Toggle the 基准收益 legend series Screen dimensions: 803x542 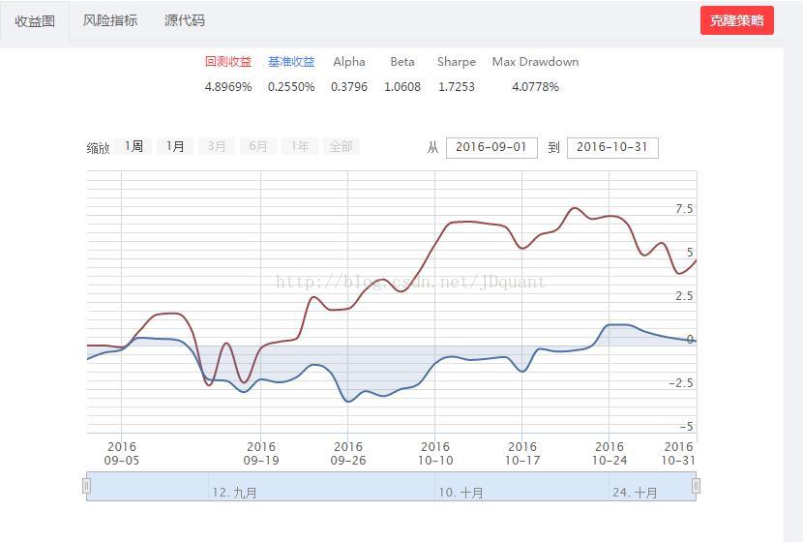291,62
